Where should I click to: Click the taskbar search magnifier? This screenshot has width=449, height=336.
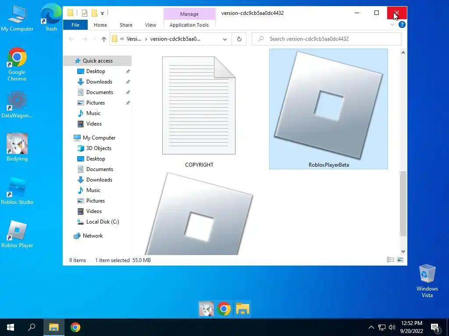[32, 327]
